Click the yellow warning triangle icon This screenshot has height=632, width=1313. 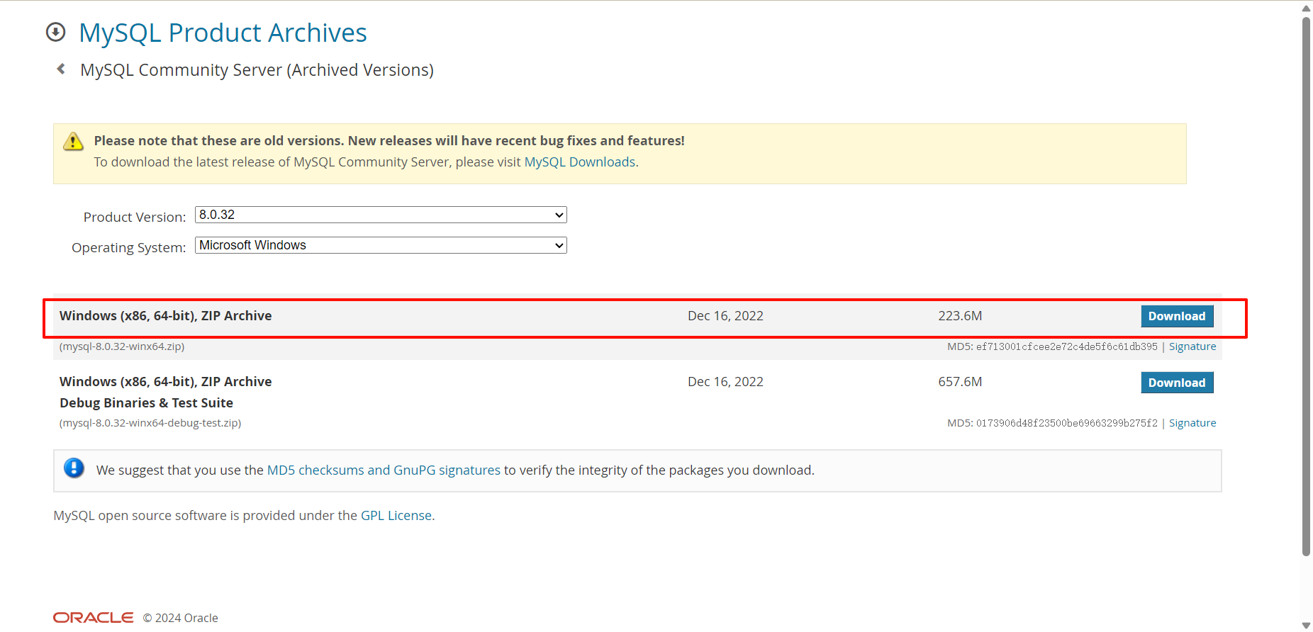point(73,142)
